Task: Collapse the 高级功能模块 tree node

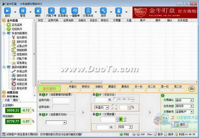Action: (4, 67)
